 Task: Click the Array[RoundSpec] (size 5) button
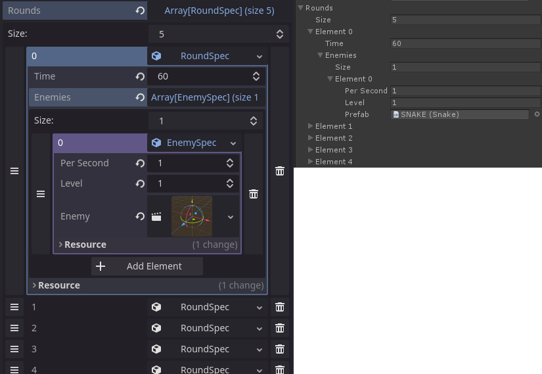(219, 11)
